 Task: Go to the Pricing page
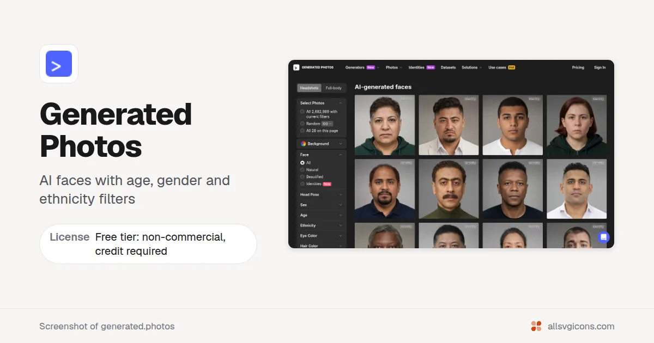tap(578, 68)
